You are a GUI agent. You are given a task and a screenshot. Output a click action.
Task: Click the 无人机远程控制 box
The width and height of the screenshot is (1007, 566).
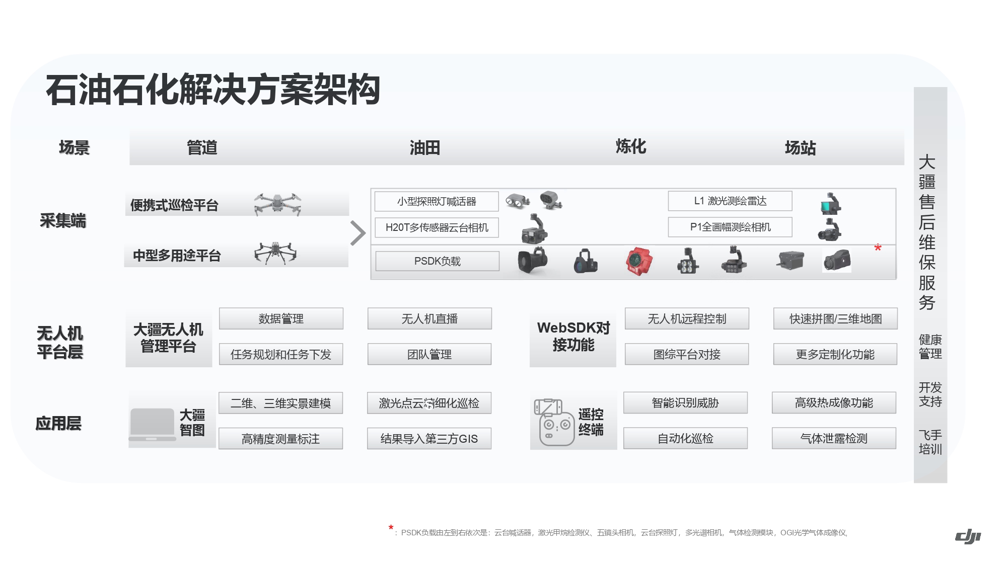687,318
